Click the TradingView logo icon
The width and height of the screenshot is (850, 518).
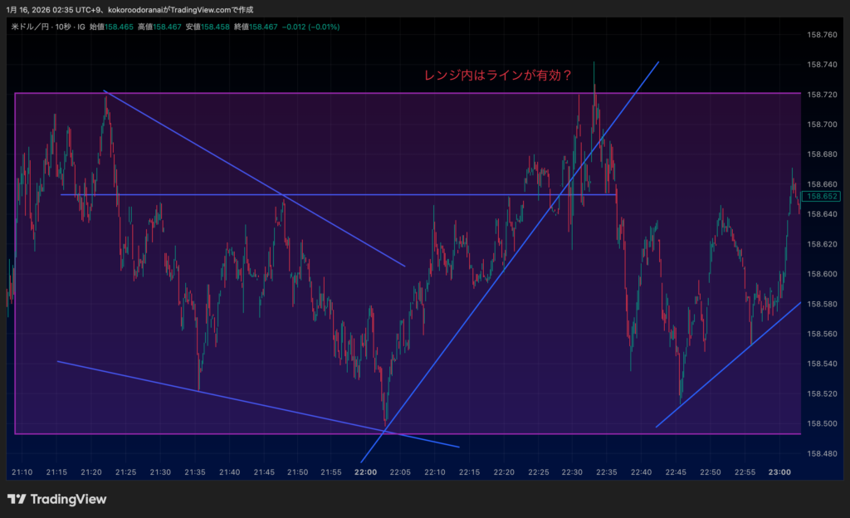pos(16,499)
